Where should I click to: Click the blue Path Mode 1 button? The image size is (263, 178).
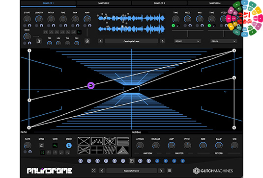point(69,146)
